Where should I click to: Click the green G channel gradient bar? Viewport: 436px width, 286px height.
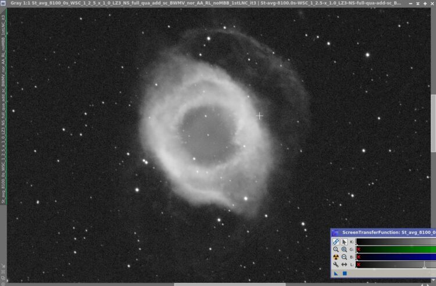click(396, 249)
